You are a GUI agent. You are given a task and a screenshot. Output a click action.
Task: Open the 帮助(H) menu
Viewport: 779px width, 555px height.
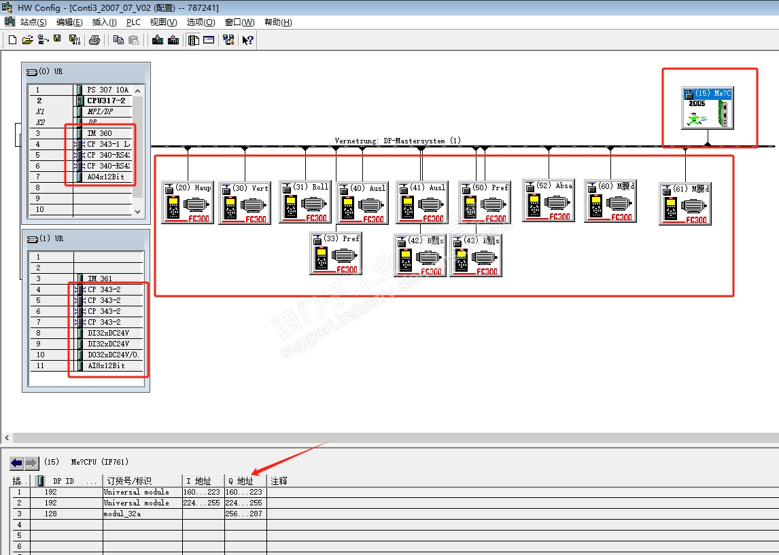tap(278, 22)
